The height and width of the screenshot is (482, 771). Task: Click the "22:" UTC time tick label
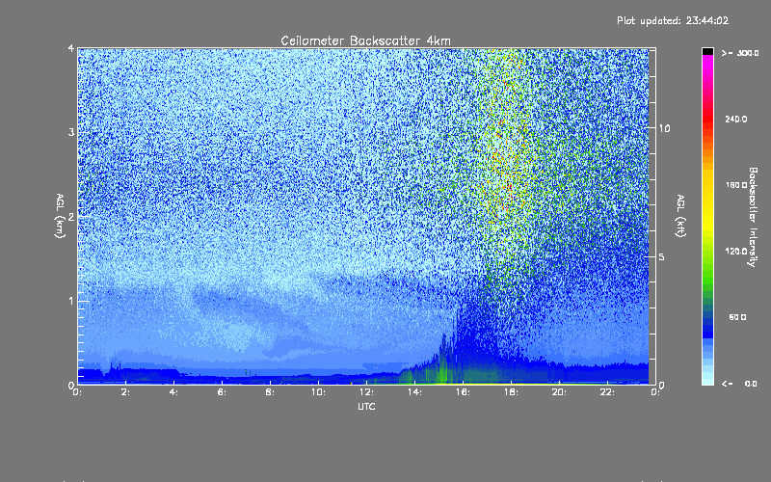click(607, 392)
